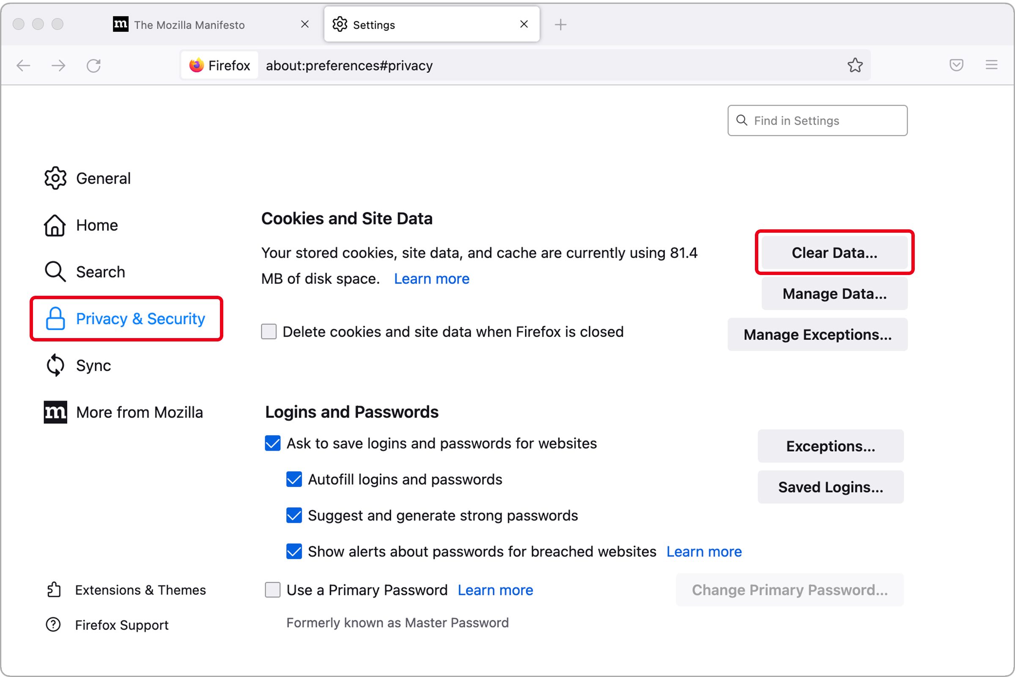Open Manage Exceptions for cookies
The height and width of the screenshot is (677, 1015).
click(x=817, y=334)
